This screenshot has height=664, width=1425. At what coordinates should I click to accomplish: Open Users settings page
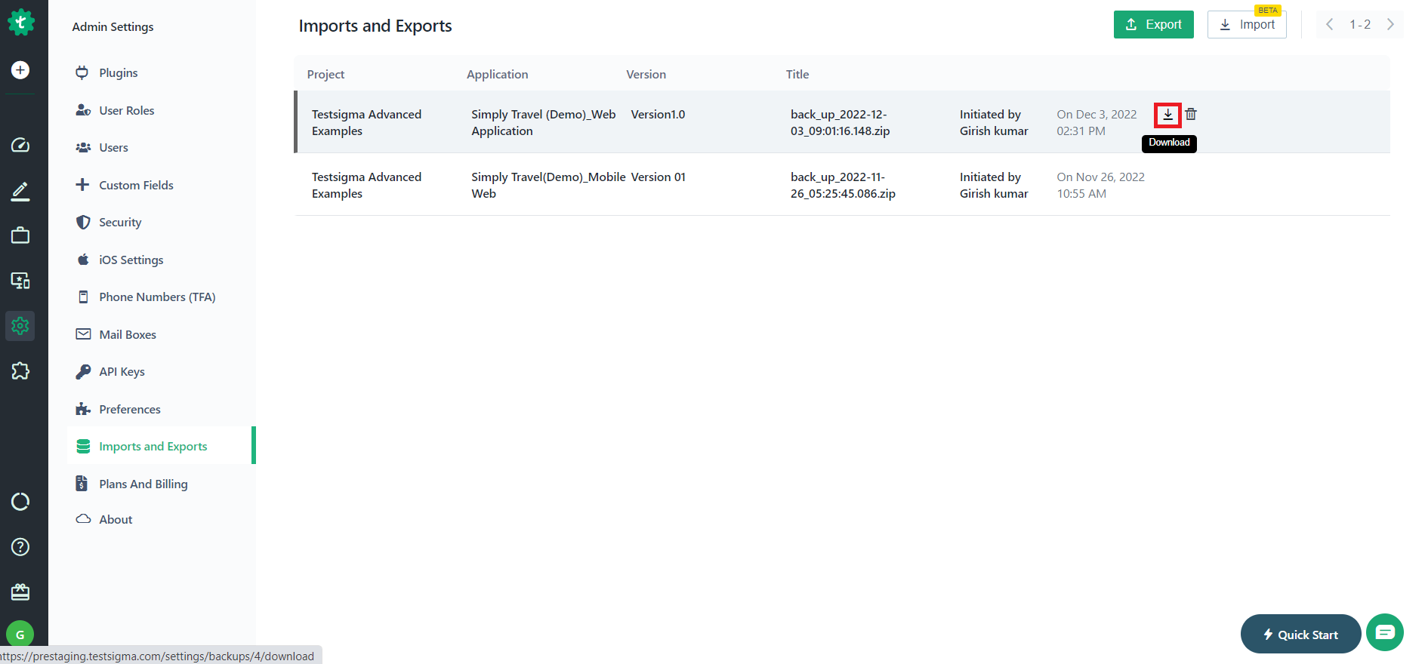(113, 148)
